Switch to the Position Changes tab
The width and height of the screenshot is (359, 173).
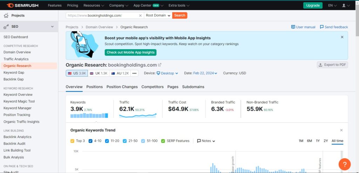pos(122,87)
